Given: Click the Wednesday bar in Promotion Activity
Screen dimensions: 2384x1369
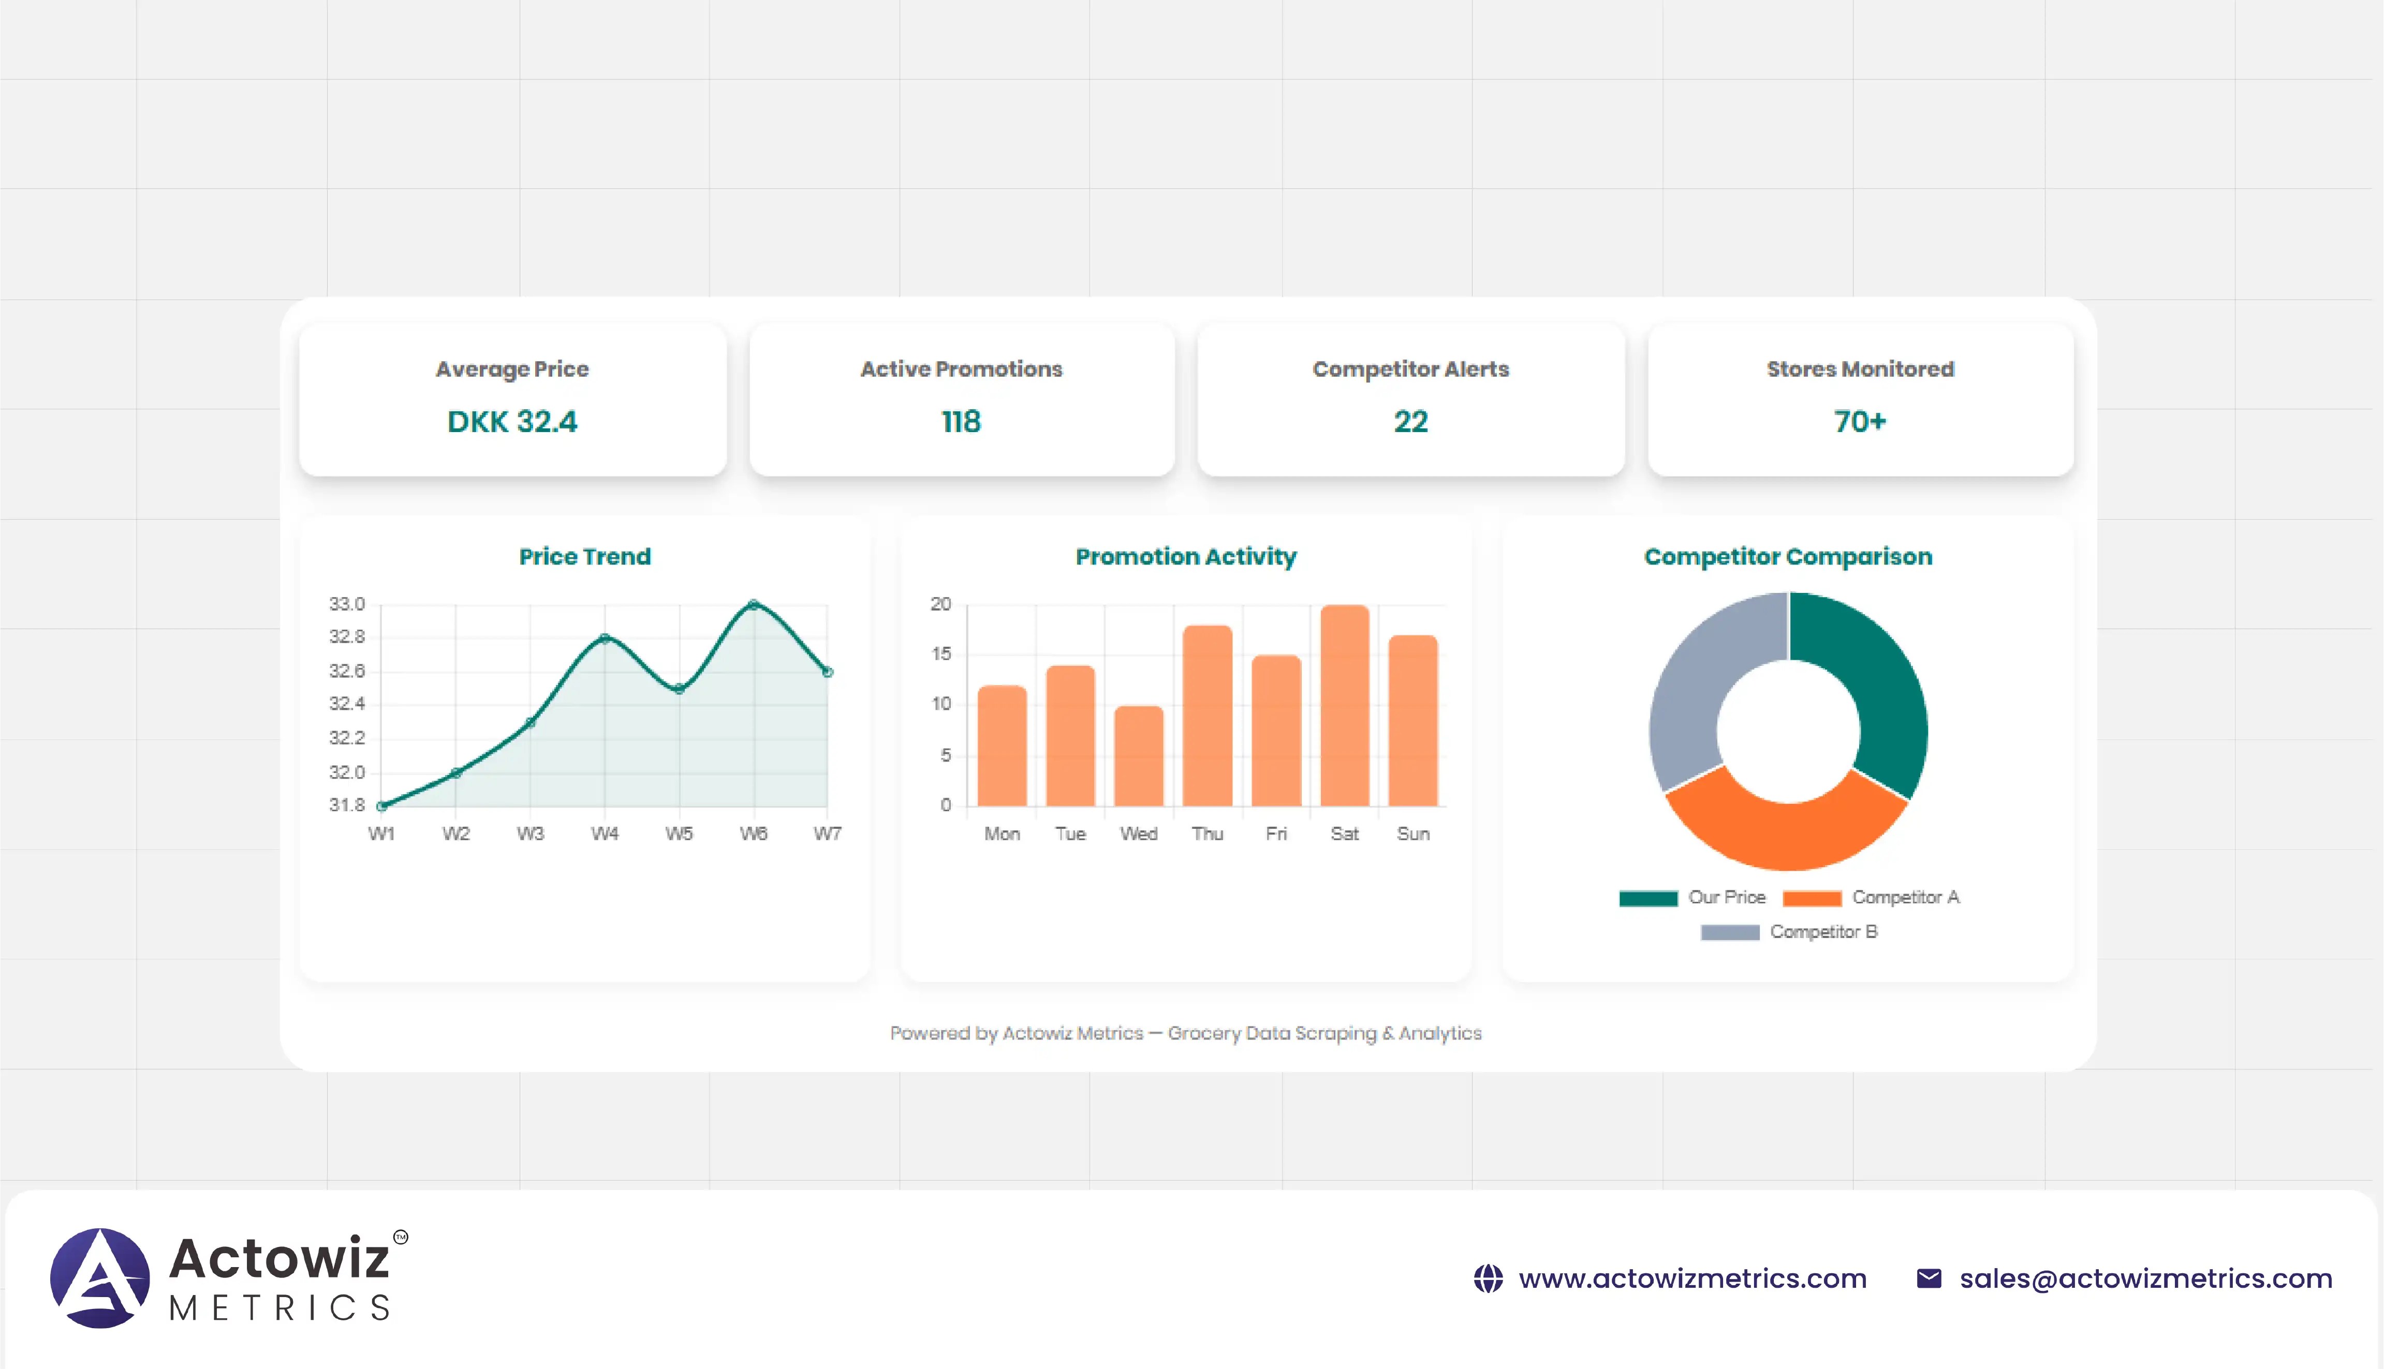Looking at the screenshot, I should (x=1138, y=755).
